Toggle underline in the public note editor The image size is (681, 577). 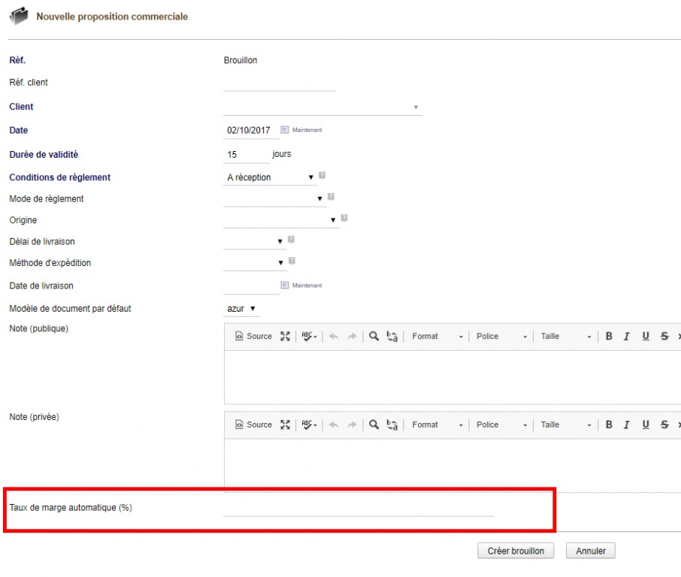pyautogui.click(x=645, y=337)
